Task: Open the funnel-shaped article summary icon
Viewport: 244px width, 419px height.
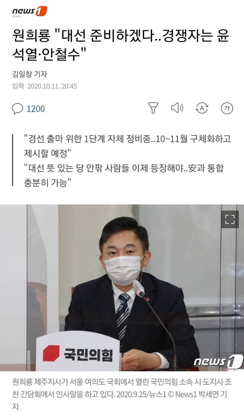Action: pos(153,108)
